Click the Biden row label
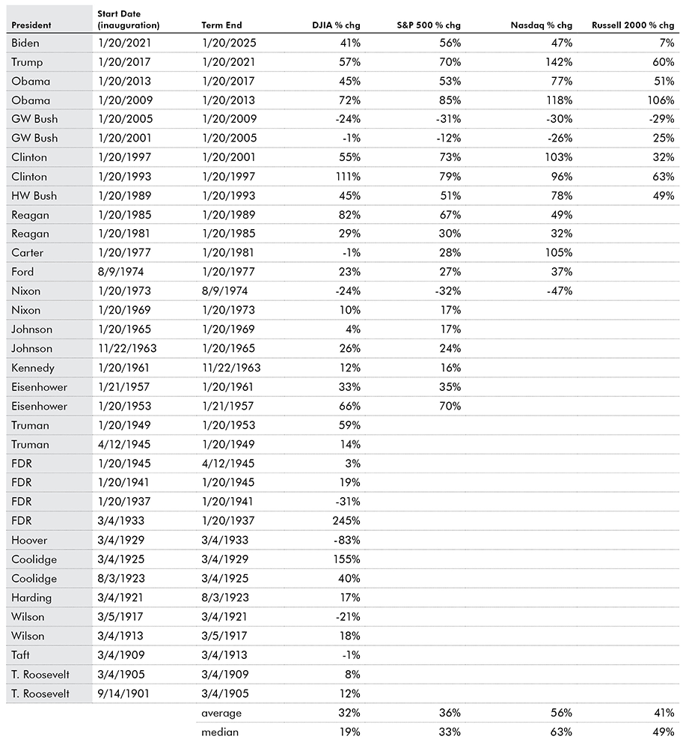686x745 pixels. coord(25,43)
